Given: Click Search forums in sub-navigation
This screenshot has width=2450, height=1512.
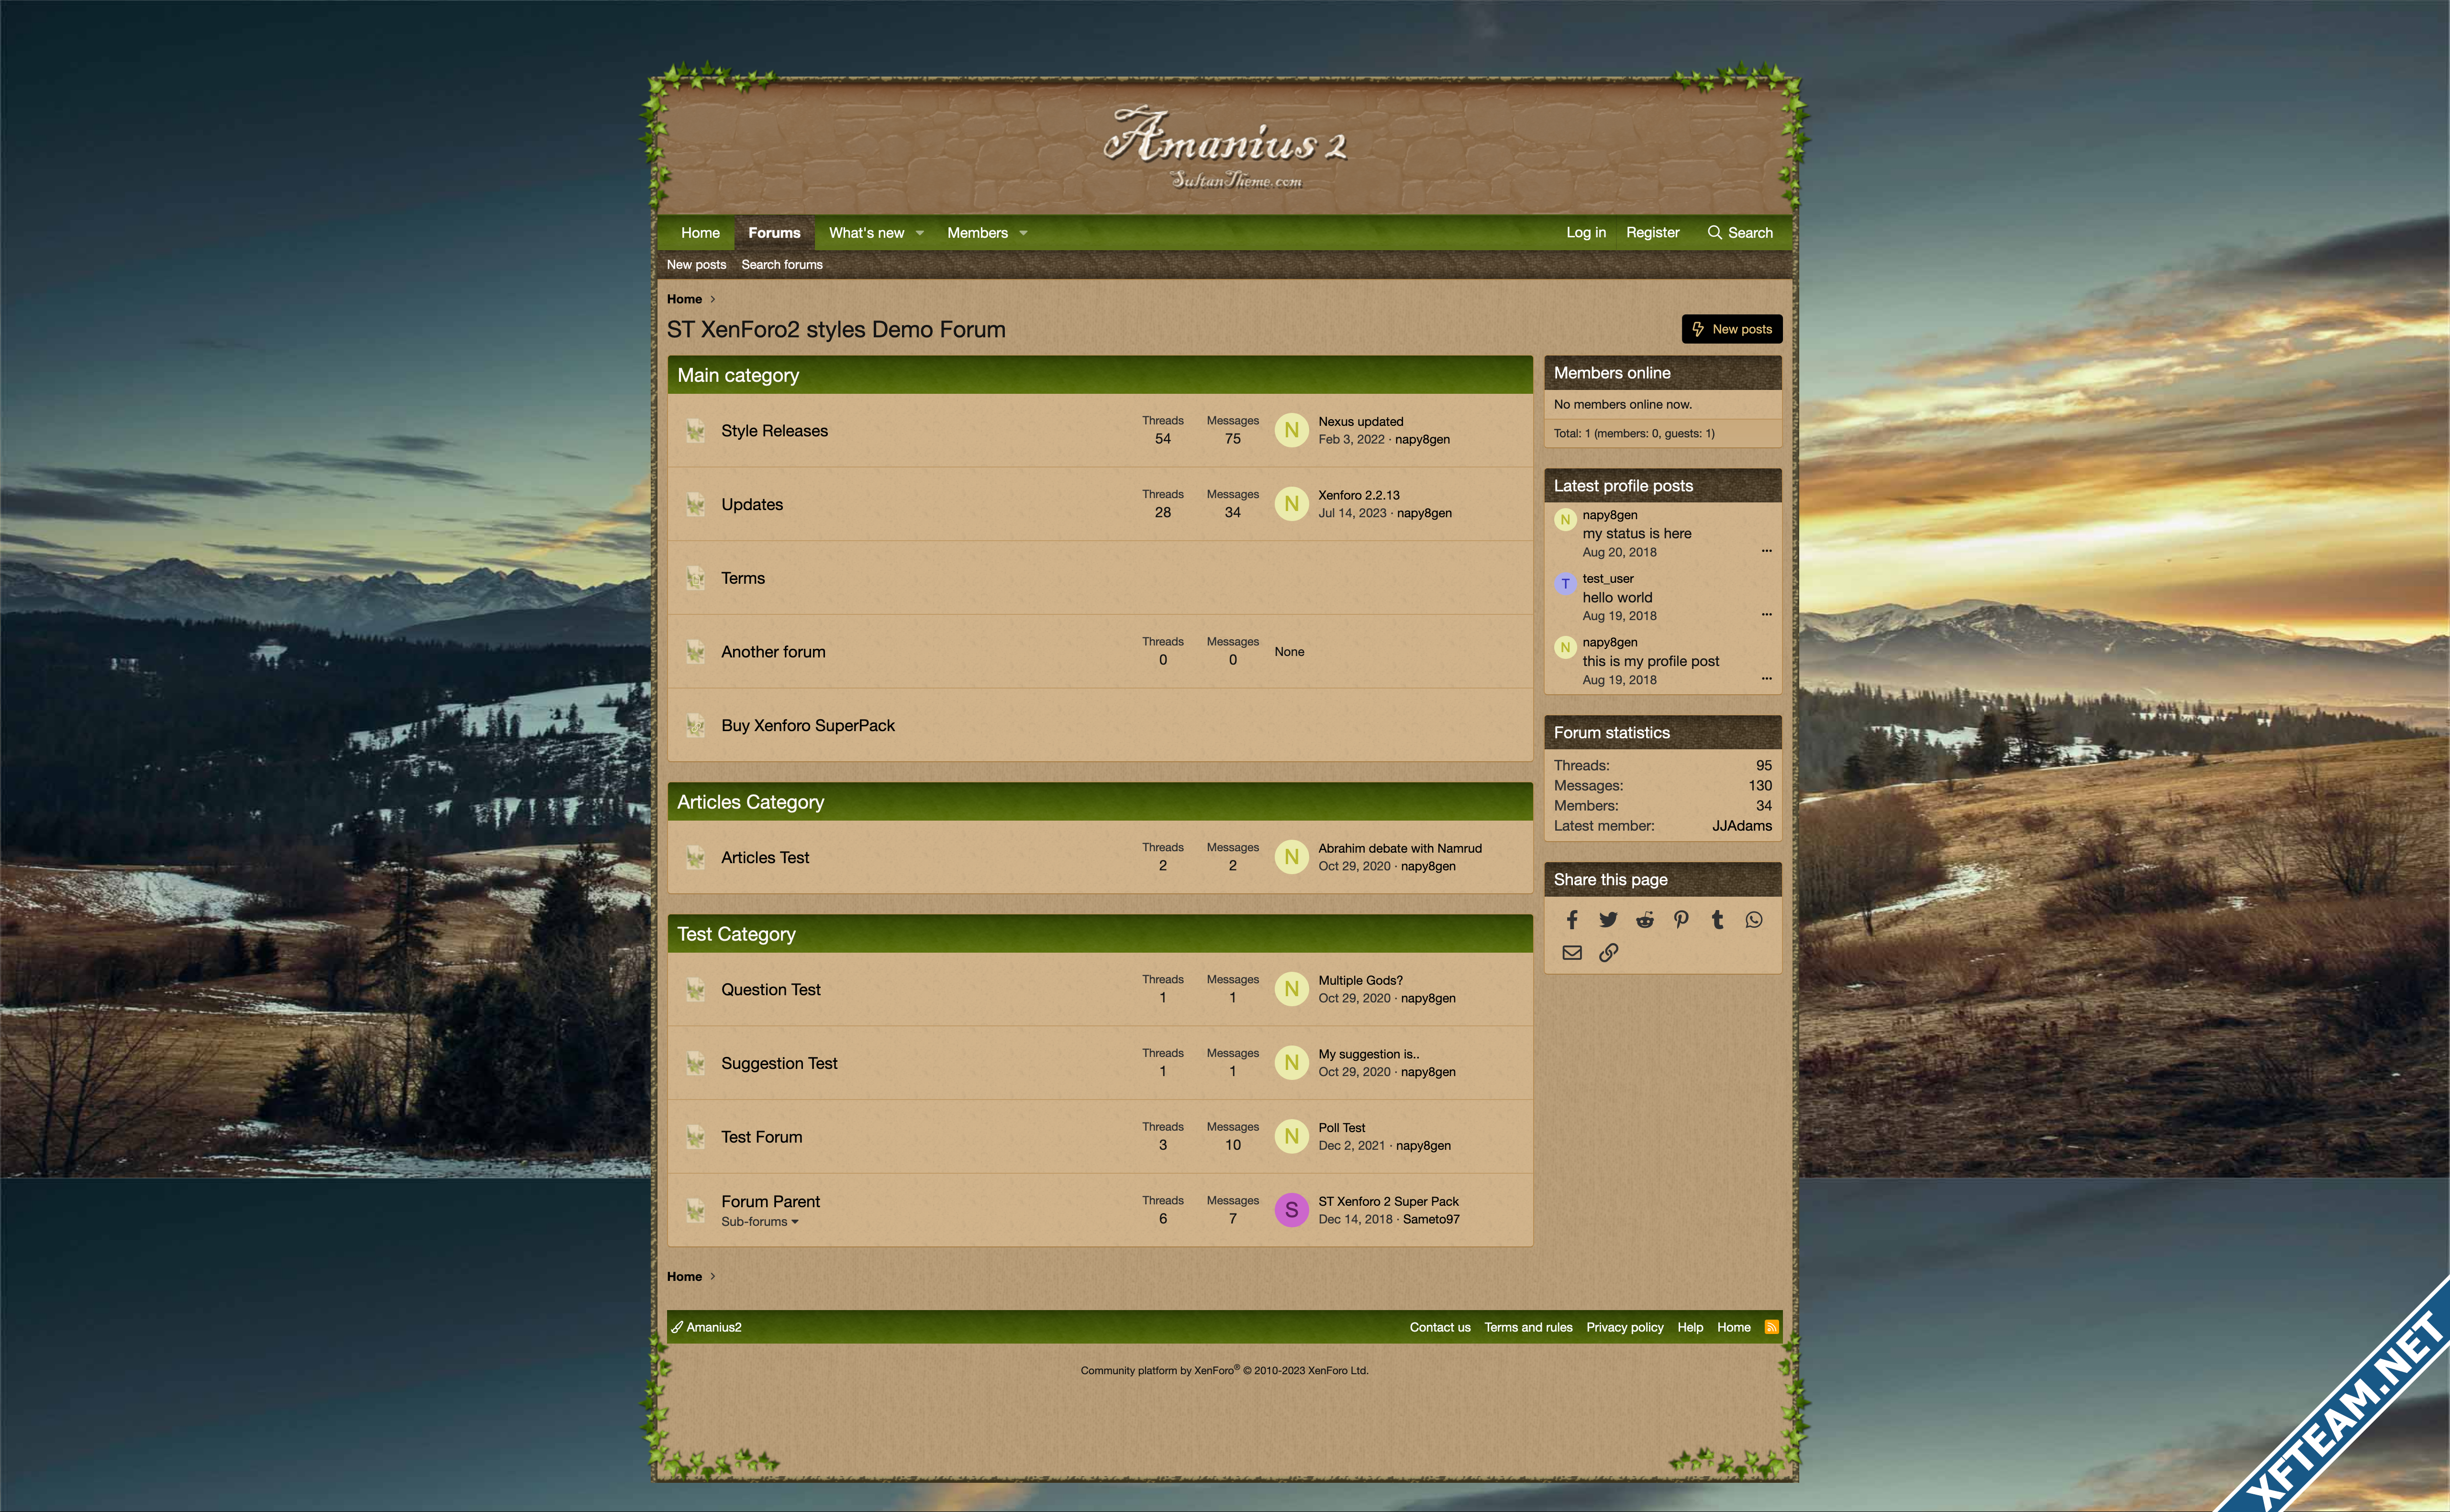Looking at the screenshot, I should click(x=782, y=265).
